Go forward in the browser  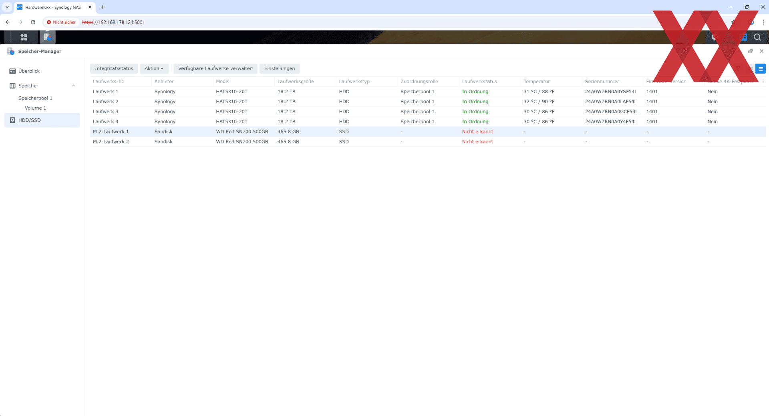click(20, 22)
